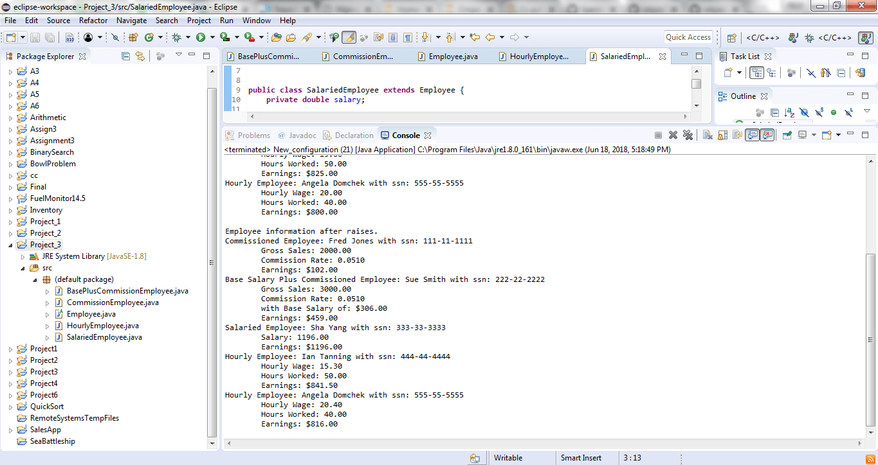The height and width of the screenshot is (465, 878).
Task: Click the Quick Access search field
Action: (688, 37)
